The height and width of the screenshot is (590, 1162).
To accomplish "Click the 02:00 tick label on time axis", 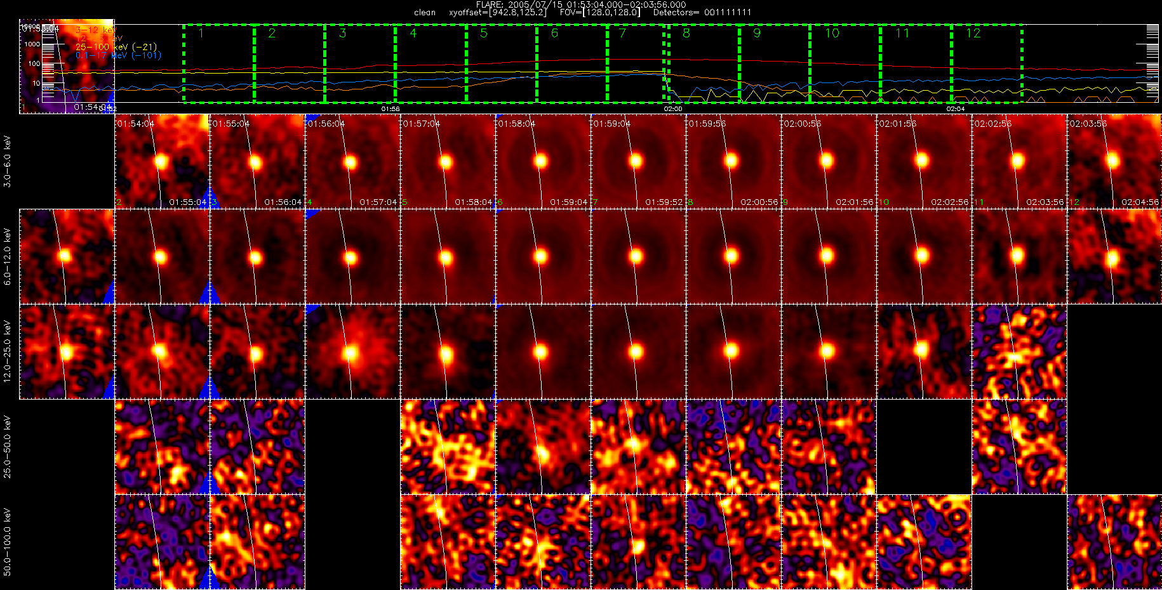I will (673, 108).
